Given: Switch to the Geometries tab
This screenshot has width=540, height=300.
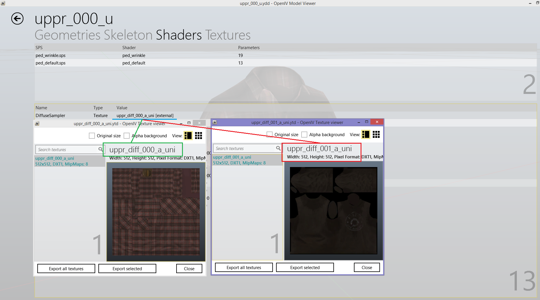Looking at the screenshot, I should [67, 35].
